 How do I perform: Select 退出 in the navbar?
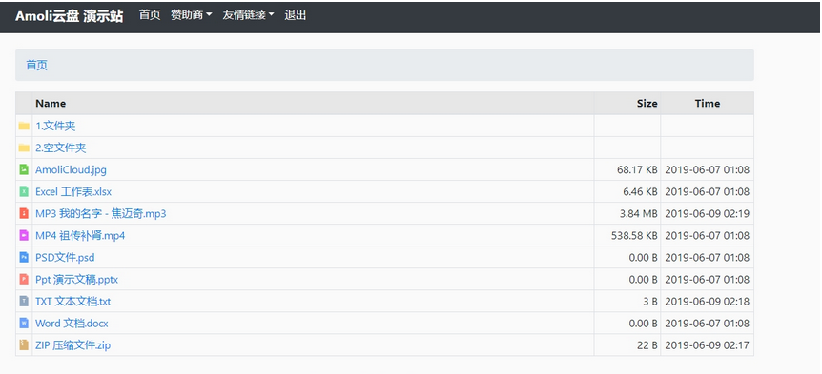296,15
